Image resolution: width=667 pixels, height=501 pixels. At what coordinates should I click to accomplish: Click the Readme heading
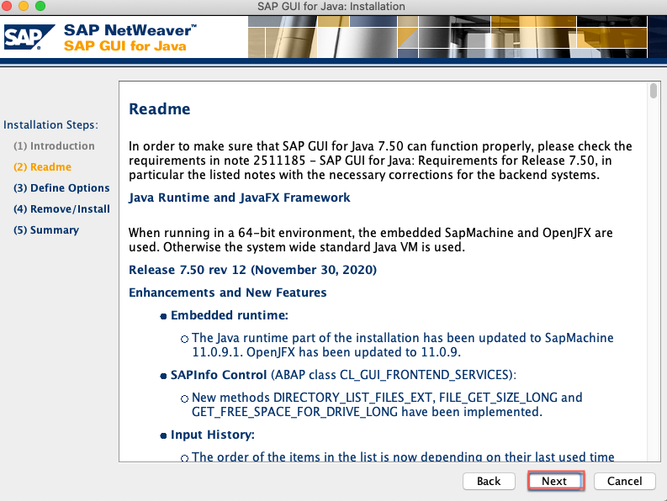point(160,109)
